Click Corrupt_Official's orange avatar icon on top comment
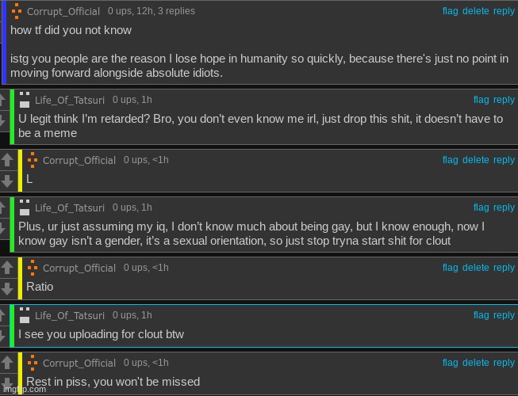Screen dimensions: 518x396 click(x=17, y=11)
